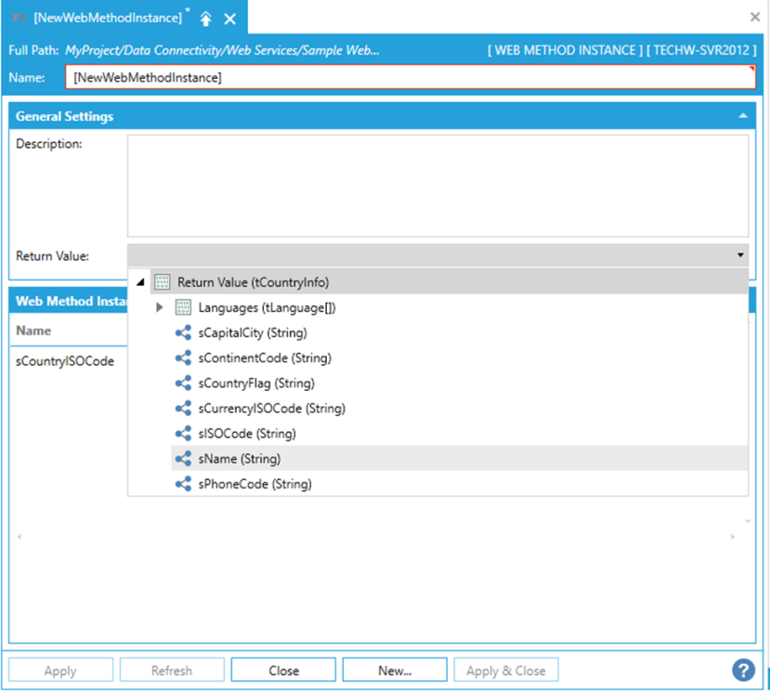
Task: Open the blue help question mark icon
Action: (x=743, y=670)
